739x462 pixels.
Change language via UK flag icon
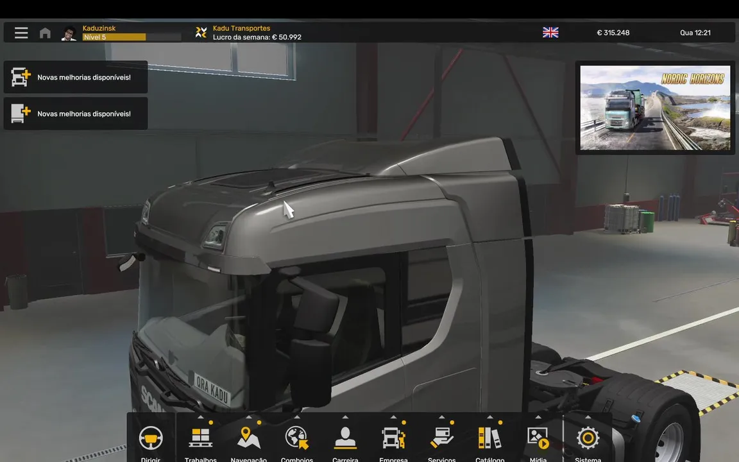click(x=550, y=32)
